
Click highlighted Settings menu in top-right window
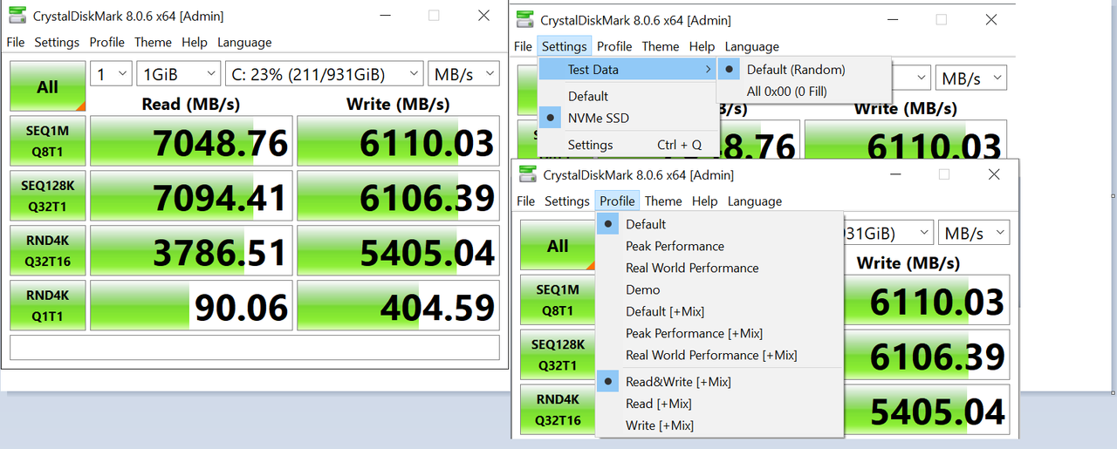coord(564,46)
